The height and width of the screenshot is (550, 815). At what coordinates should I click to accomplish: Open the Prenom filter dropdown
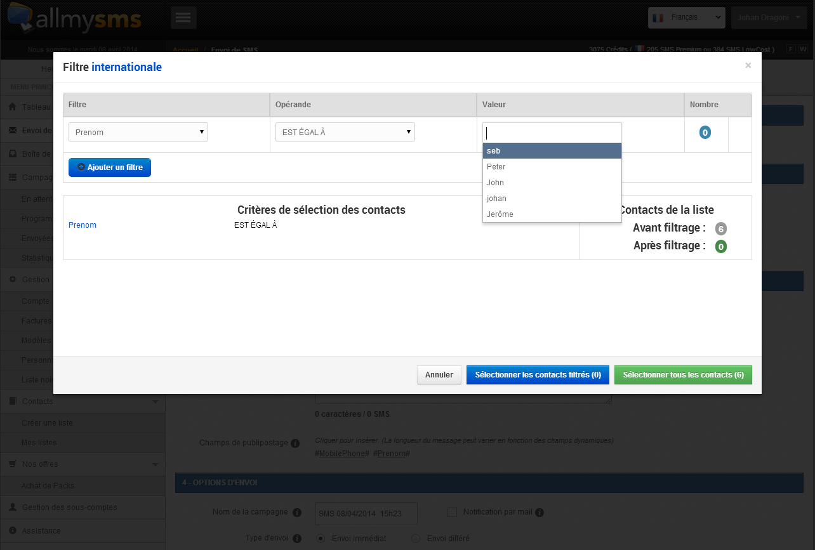click(x=138, y=132)
